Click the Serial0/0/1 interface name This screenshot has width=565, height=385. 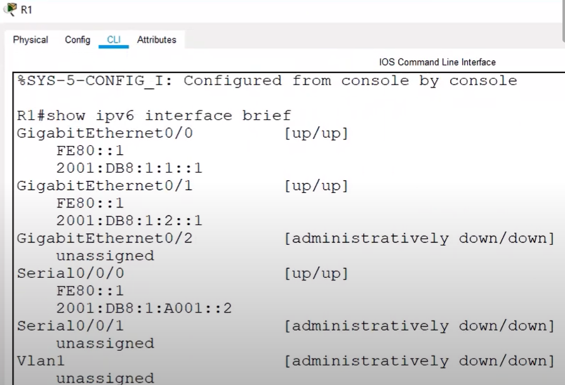coord(70,326)
